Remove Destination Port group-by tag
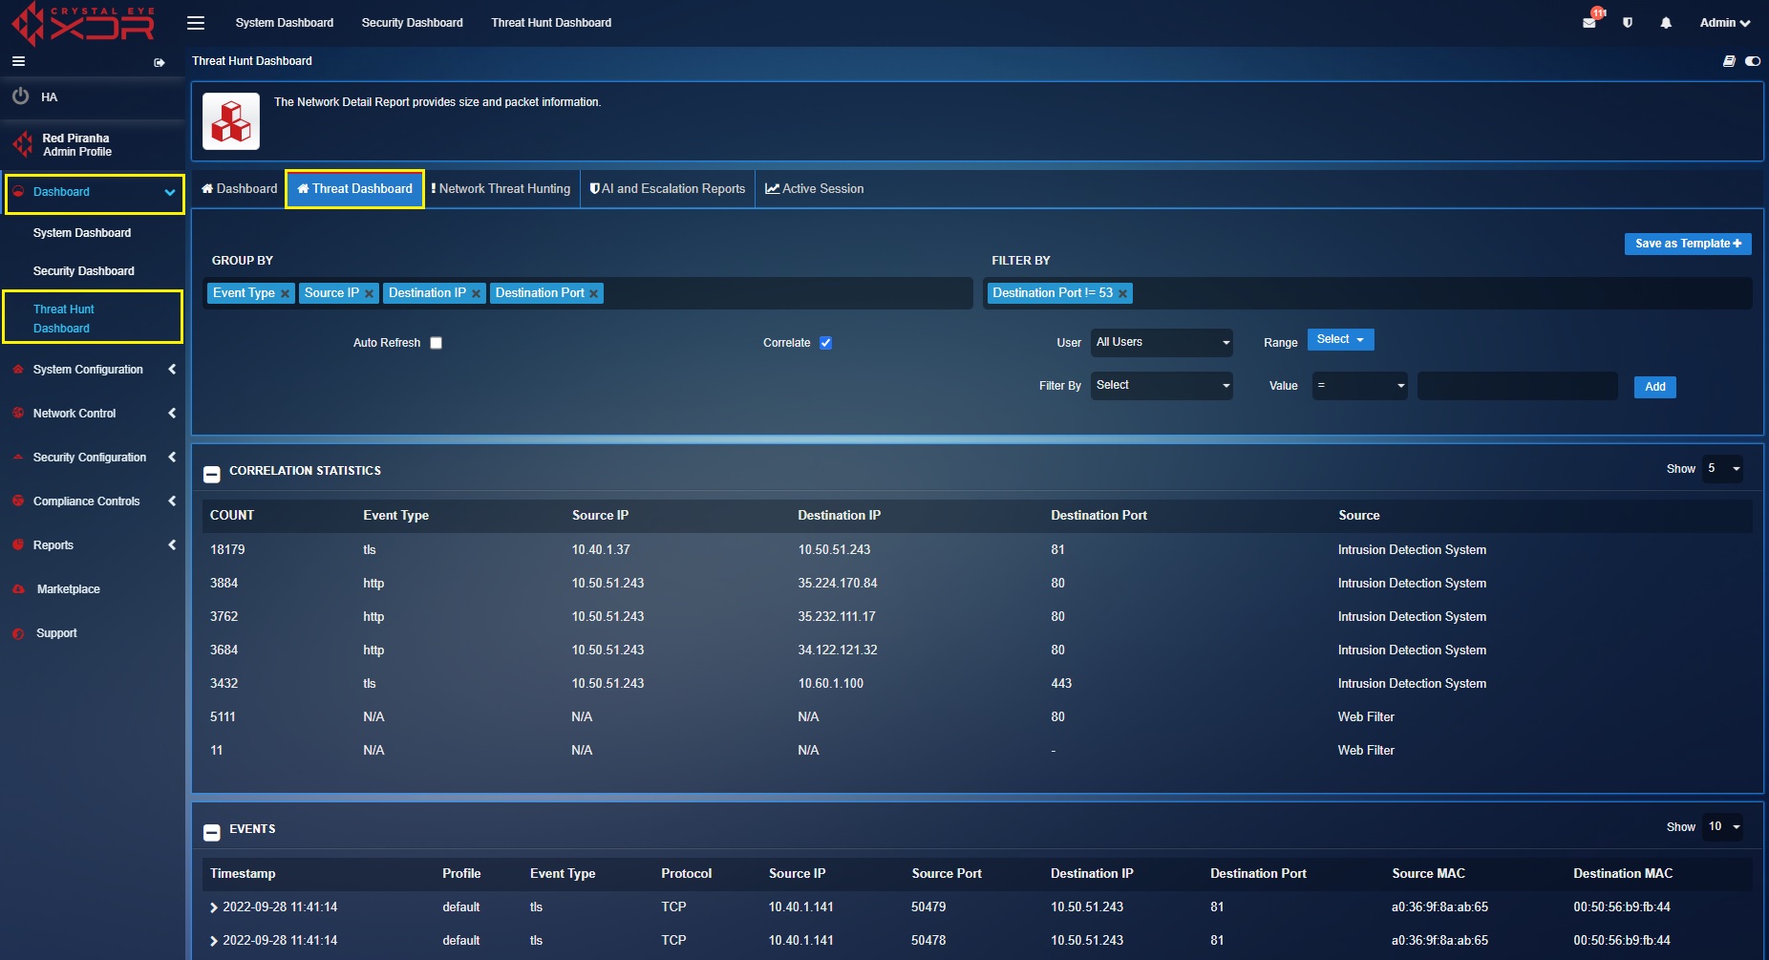 594,294
